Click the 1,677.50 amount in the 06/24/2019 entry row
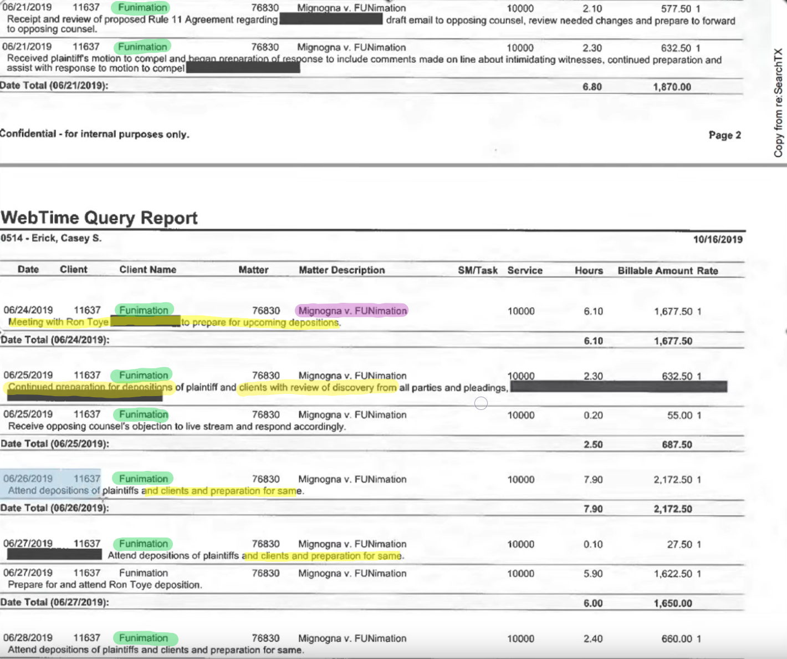 pyautogui.click(x=673, y=311)
